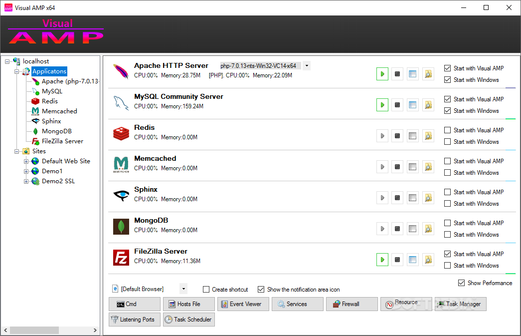Screen dimensions: 521x336
Task: Expand the Demo2 SSL site node
Action: pyautogui.click(x=26, y=181)
